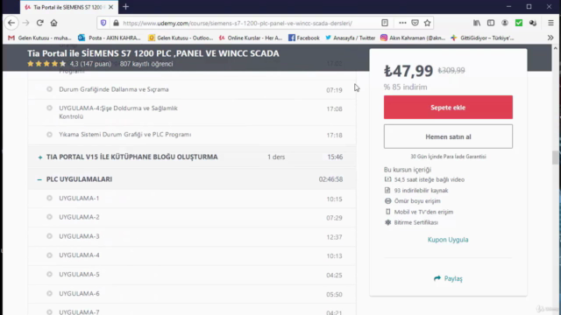Click the UYGULAMA-6 lesson title

pos(79,294)
